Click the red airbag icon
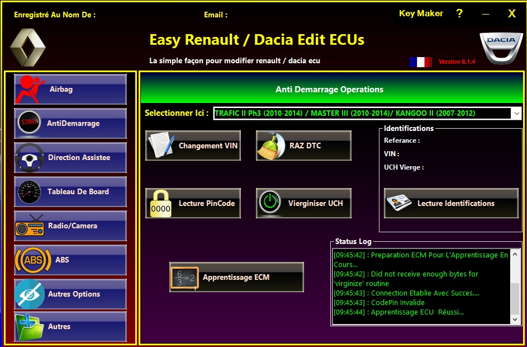This screenshot has height=347, width=527. (x=30, y=90)
